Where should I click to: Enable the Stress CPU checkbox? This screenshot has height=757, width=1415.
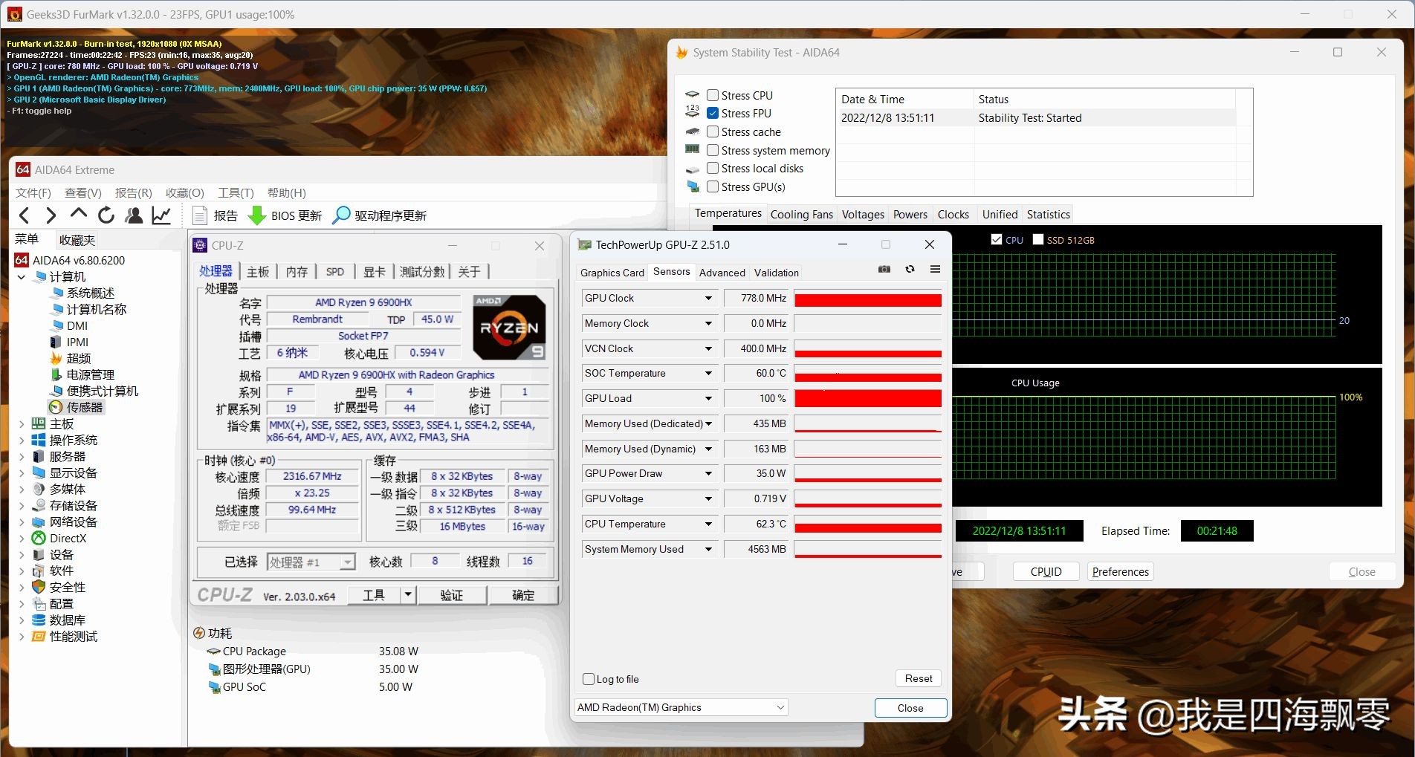coord(713,95)
